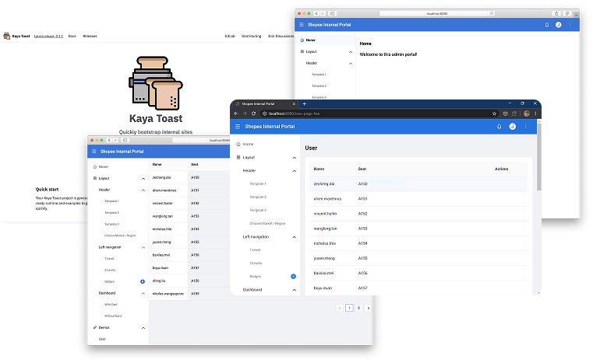This screenshot has height=363, width=593.
Task: Collapse the Dashboard section in the Chrome window sidebar
Action: [295, 290]
